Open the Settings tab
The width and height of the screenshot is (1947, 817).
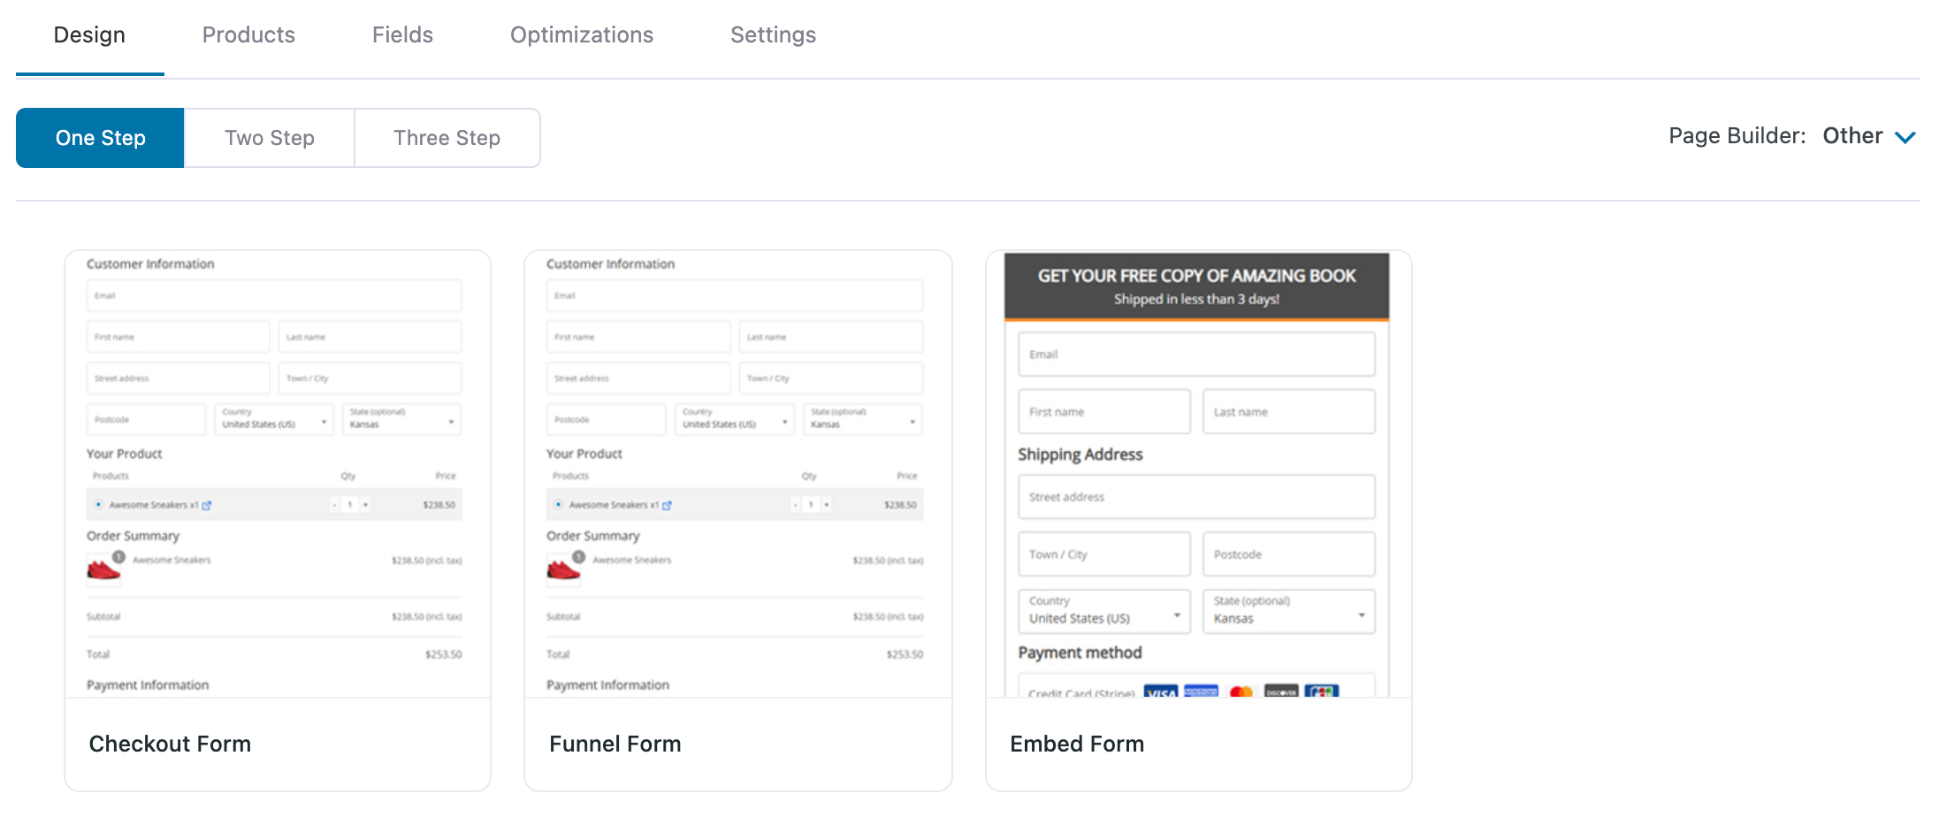[x=773, y=35]
